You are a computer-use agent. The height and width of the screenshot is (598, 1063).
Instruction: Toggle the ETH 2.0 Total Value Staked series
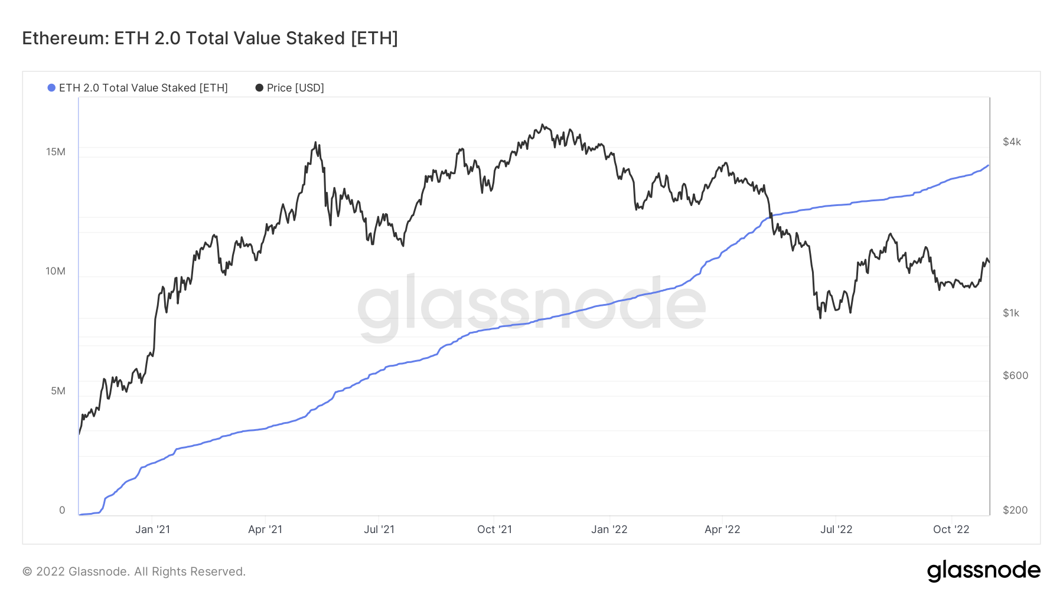click(x=138, y=88)
